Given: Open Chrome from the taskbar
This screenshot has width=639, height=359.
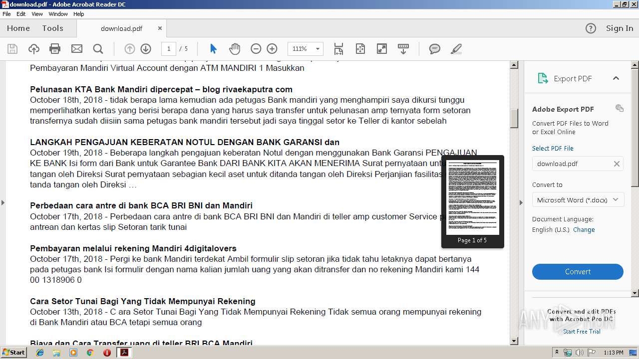Looking at the screenshot, I should tap(90, 353).
